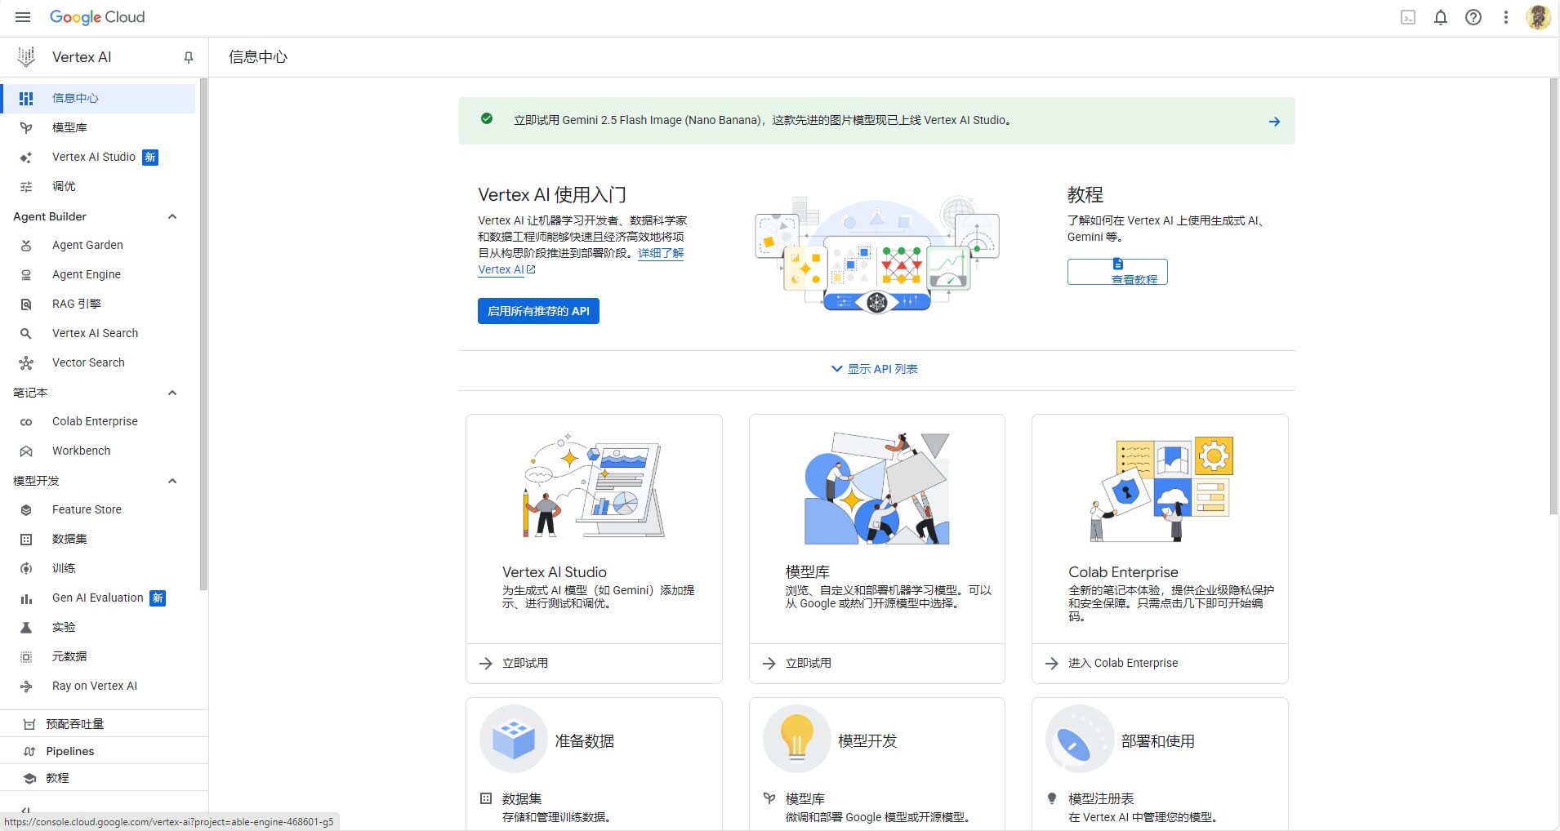Click the 准备数据 cube icon
This screenshot has width=1560, height=831.
click(x=513, y=740)
